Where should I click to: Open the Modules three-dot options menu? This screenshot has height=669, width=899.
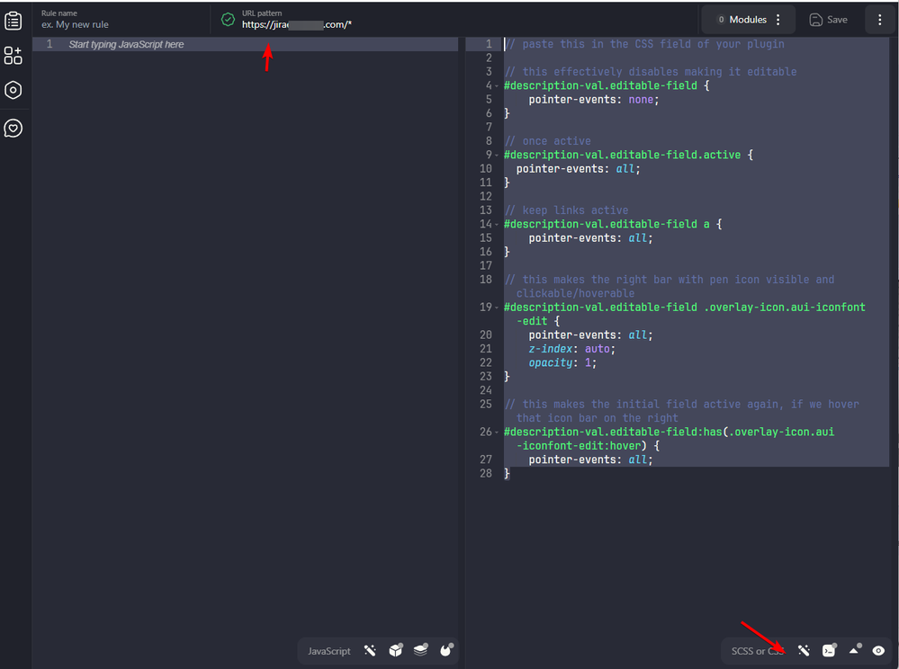(x=778, y=20)
